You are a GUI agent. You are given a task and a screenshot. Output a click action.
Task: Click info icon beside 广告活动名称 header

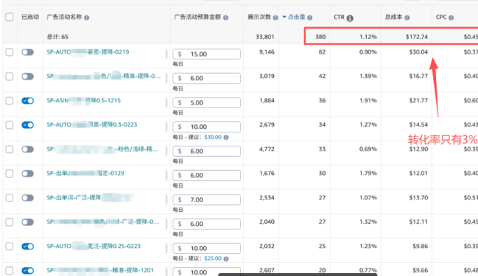point(87,17)
